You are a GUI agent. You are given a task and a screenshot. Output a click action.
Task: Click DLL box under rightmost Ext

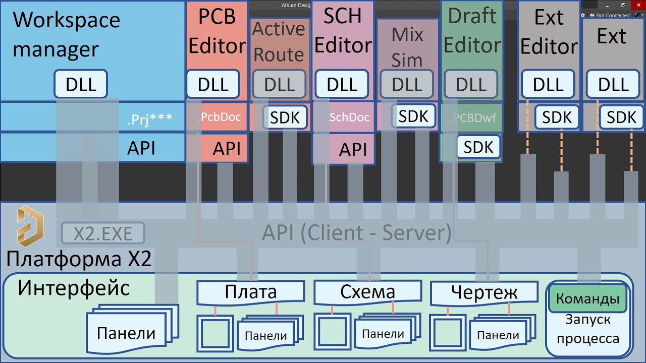click(x=614, y=84)
